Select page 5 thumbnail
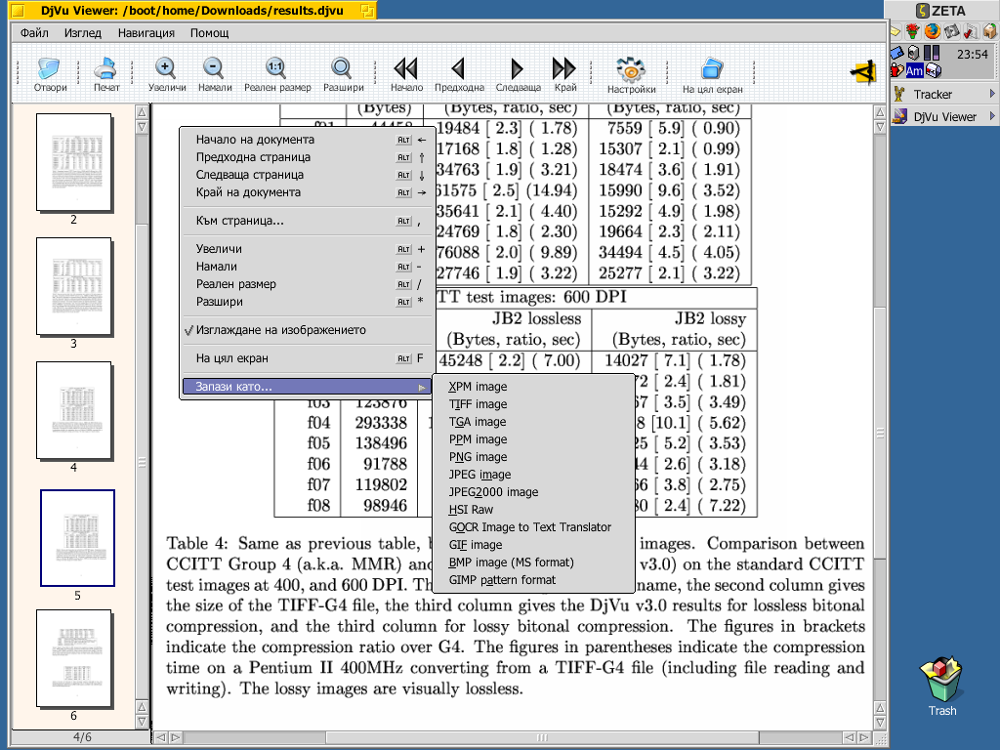This screenshot has height=750, width=1000. [77, 538]
